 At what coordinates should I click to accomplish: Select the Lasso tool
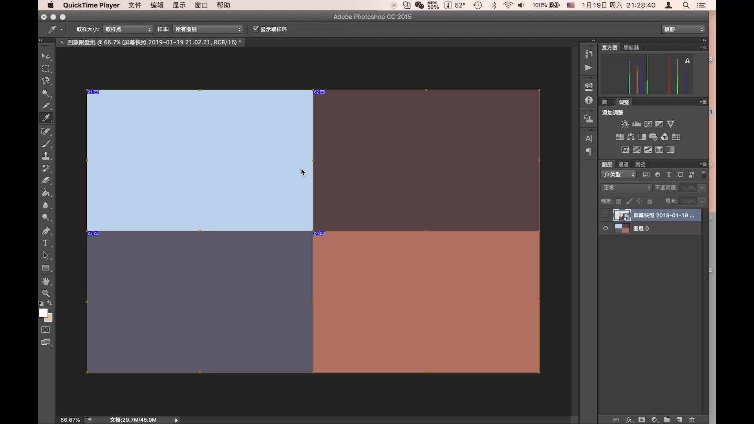(x=46, y=81)
